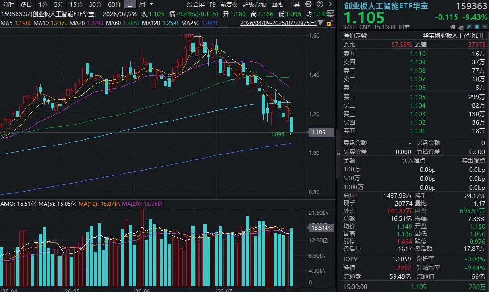Click MA(10): 15.87亿 volume label
The width and height of the screenshot is (489, 292).
point(99,204)
